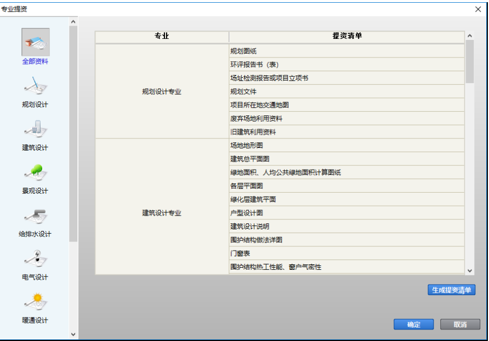Select 绿地面积、人均公共绿地面积计算图纸 row
The width and height of the screenshot is (489, 341).
[x=347, y=172]
